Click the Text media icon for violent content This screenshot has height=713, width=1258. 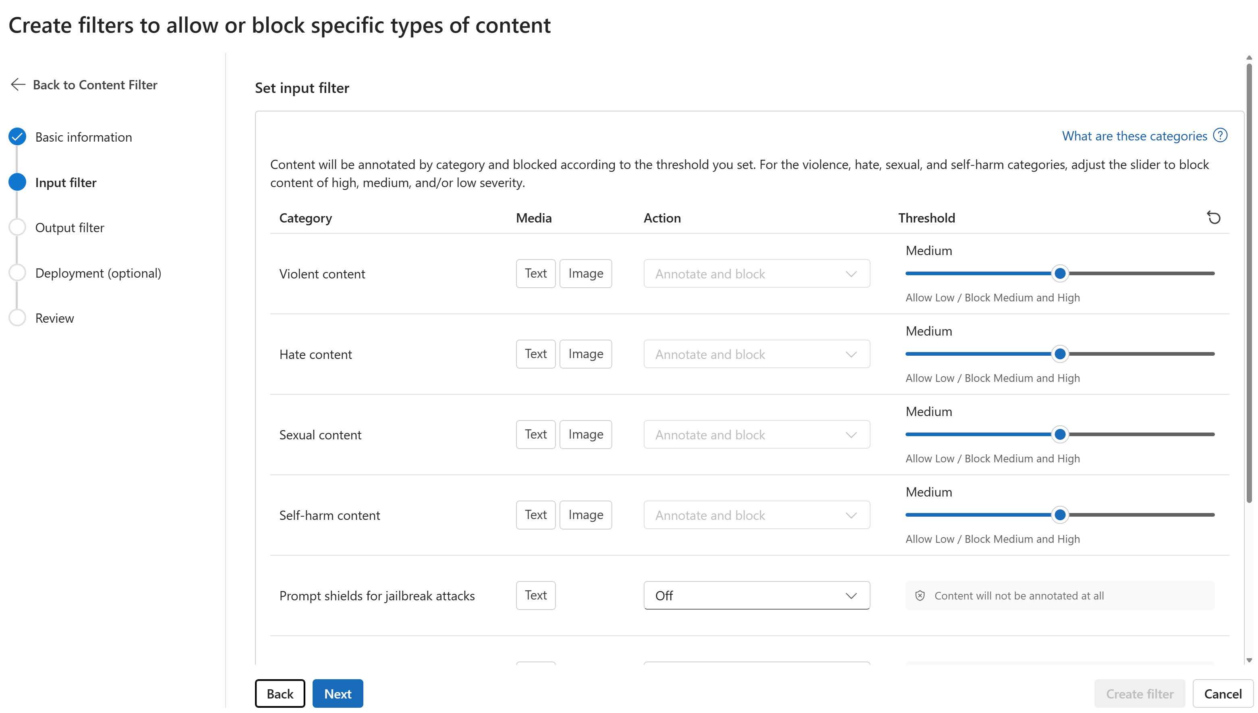[x=536, y=273]
